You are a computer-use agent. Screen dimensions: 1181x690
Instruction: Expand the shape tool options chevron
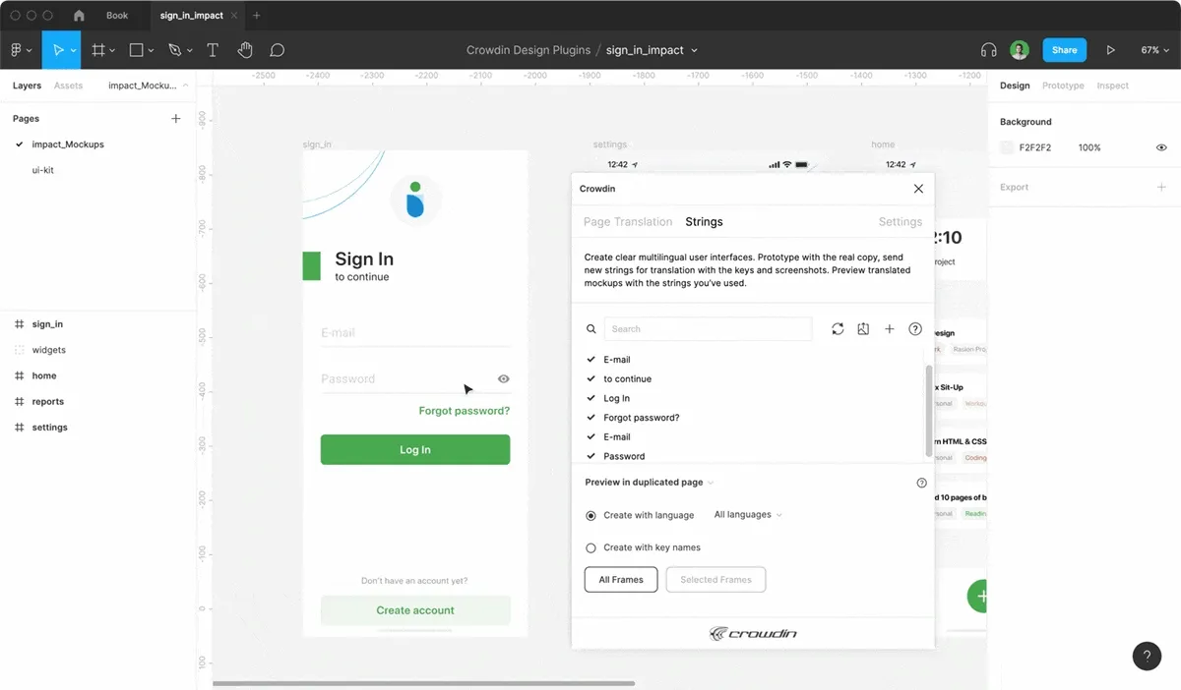pos(150,49)
